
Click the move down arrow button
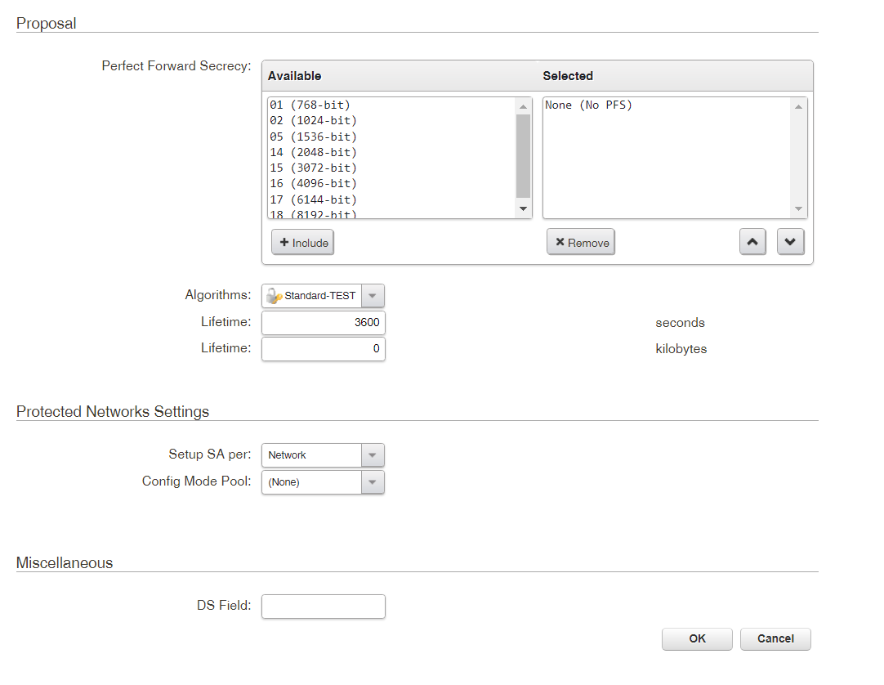click(790, 242)
